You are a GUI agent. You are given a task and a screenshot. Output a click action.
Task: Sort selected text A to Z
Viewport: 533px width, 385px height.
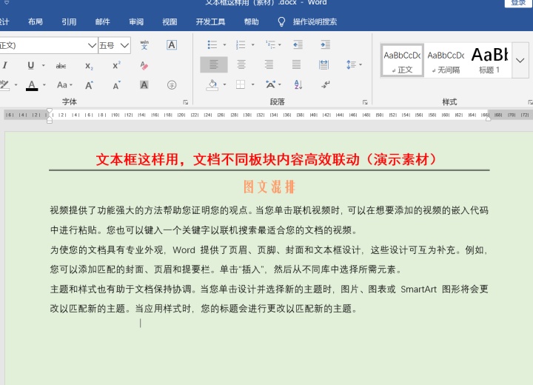298,84
